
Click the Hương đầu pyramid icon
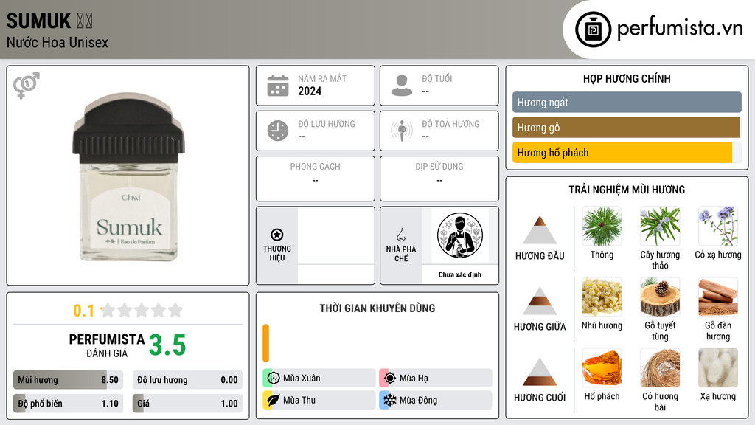[540, 230]
